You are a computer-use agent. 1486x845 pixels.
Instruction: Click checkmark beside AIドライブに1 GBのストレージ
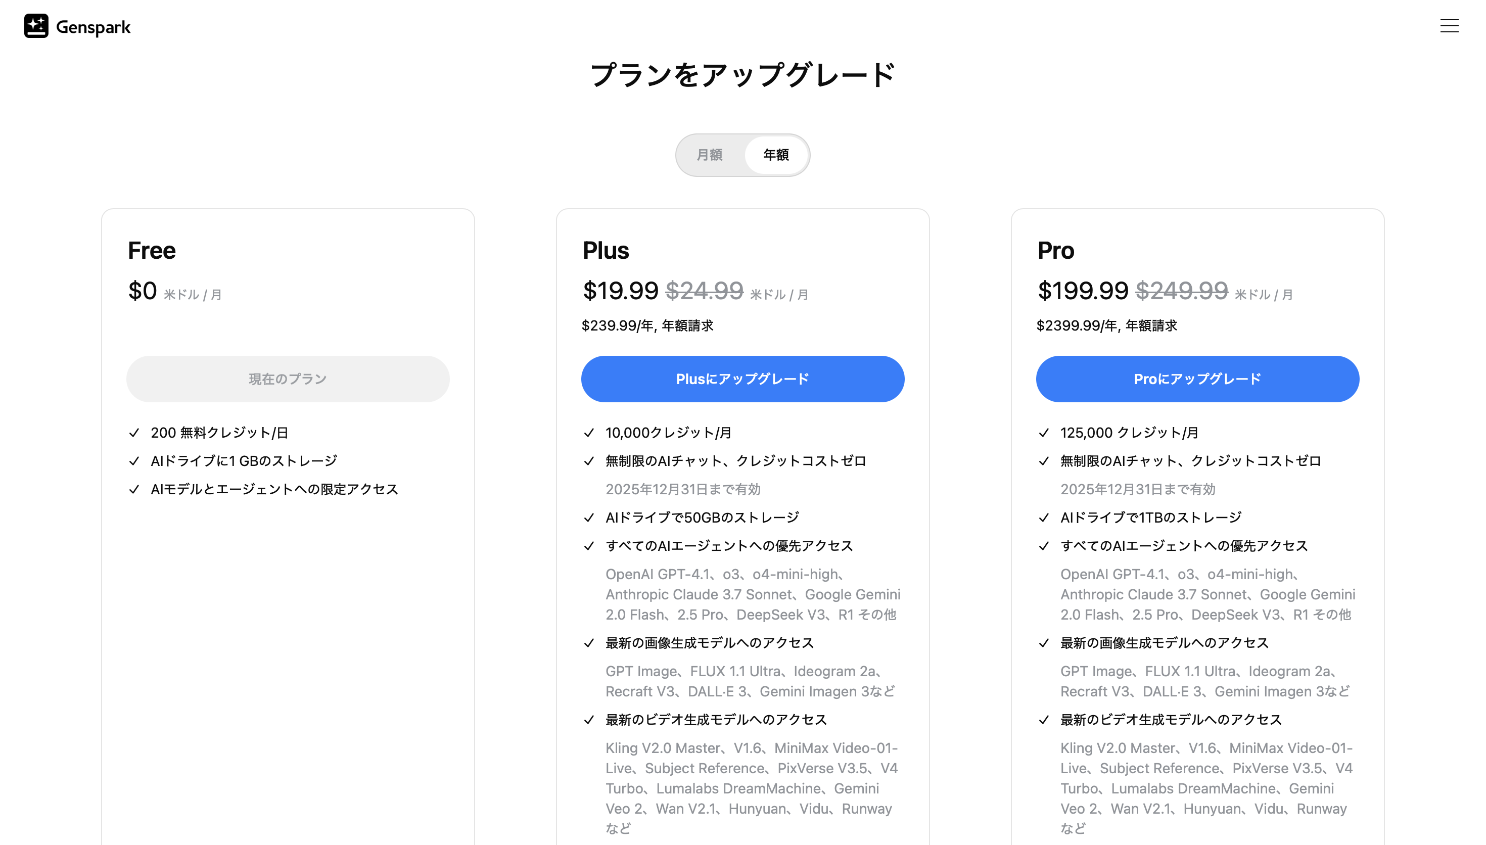[134, 461]
